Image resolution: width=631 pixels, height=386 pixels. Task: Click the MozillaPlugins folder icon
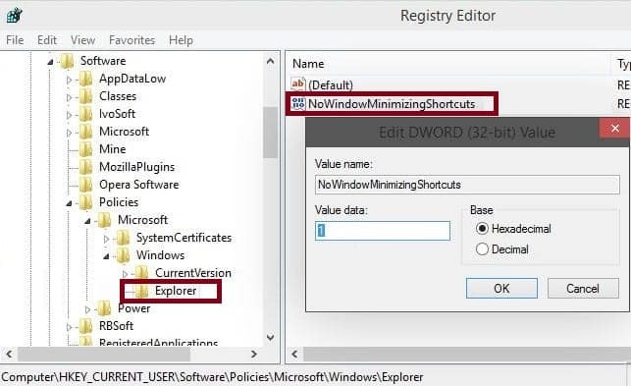[85, 167]
